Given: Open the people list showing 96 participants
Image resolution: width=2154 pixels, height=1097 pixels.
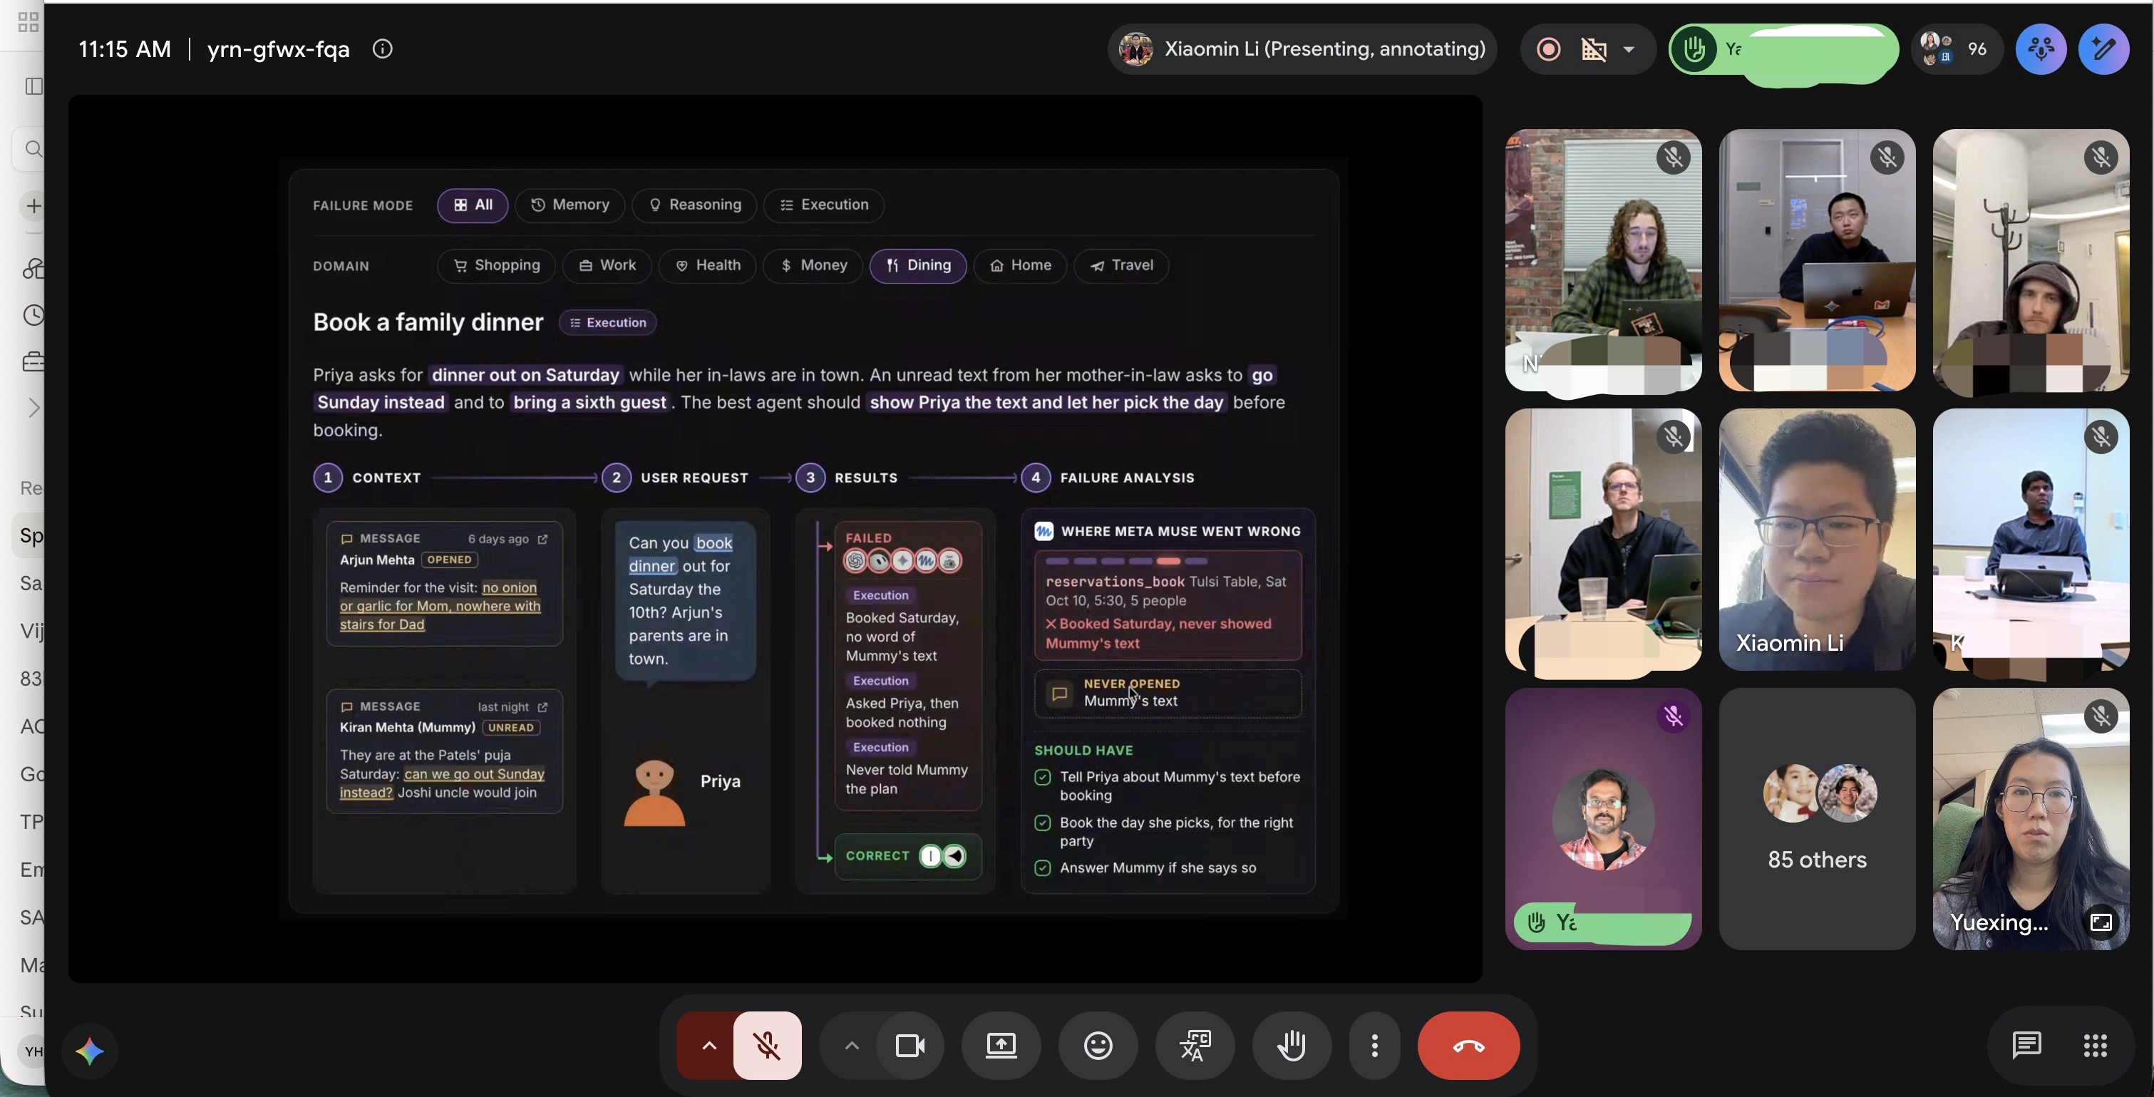Looking at the screenshot, I should point(1955,49).
